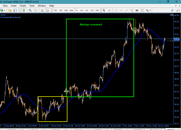Image resolution: width=181 pixels, height=130 pixels.
Task: Open the Help menu
Action: point(52,6)
